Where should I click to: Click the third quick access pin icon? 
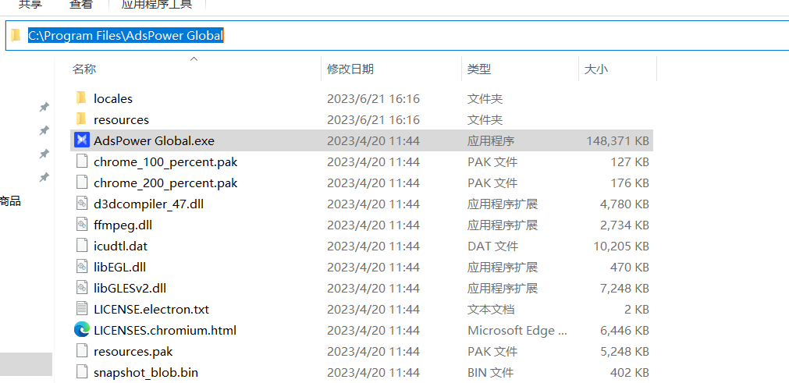click(x=44, y=154)
